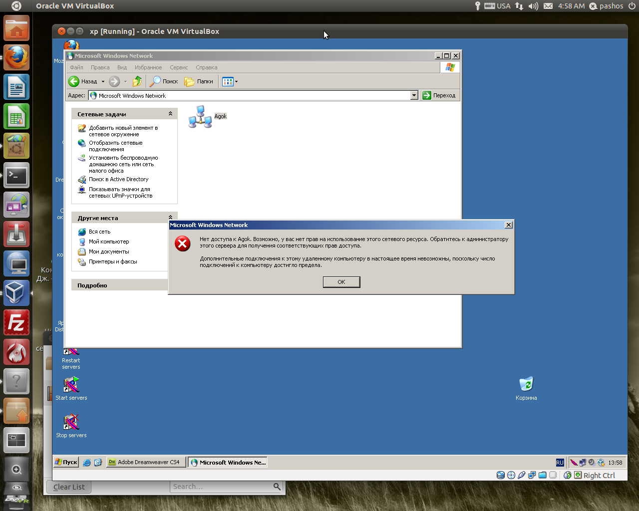This screenshot has width=639, height=511.
Task: Open VirtualBox cube icon in launcher
Action: coord(16,293)
